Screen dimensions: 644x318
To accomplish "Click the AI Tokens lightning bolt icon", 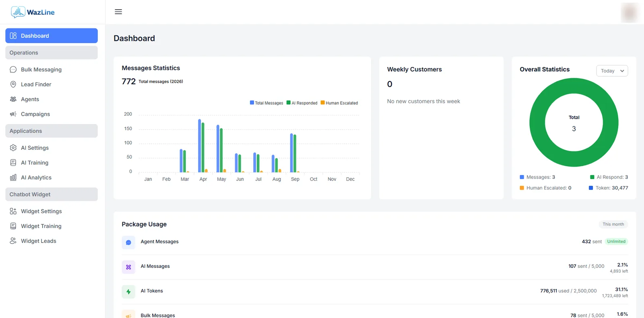I will (x=128, y=292).
